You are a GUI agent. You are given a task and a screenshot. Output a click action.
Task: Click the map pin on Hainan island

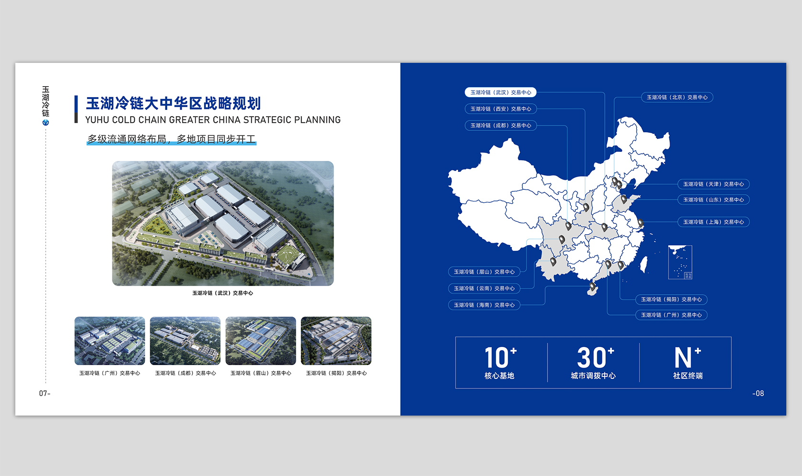pyautogui.click(x=592, y=287)
